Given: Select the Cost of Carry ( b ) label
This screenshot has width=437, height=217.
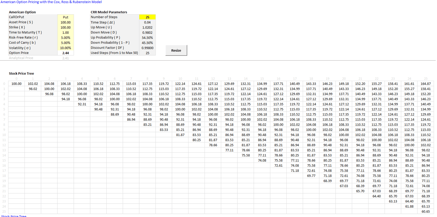Looking at the screenshot, I should point(22,43).
